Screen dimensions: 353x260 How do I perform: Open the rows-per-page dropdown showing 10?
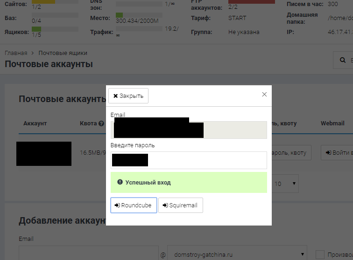(285, 184)
